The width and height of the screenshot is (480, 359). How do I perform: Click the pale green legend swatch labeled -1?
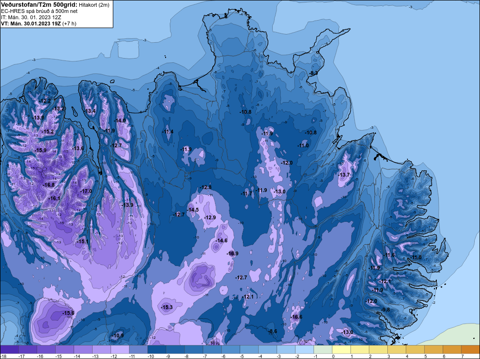(323, 349)
